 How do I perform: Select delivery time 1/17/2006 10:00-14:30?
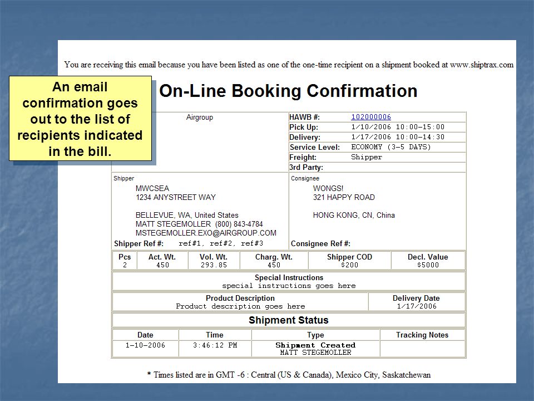pyautogui.click(x=398, y=137)
